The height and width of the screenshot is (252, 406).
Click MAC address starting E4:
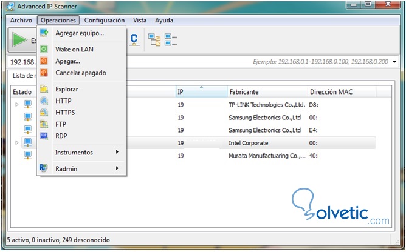coord(313,130)
